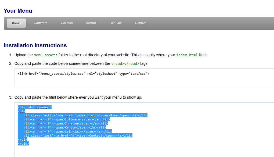Place cursor on the closing </div> line
The image size is (274, 157).
[x=23, y=144]
